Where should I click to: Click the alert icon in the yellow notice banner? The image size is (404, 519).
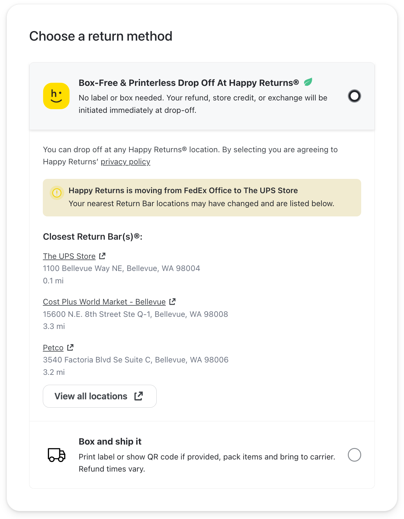pos(57,193)
